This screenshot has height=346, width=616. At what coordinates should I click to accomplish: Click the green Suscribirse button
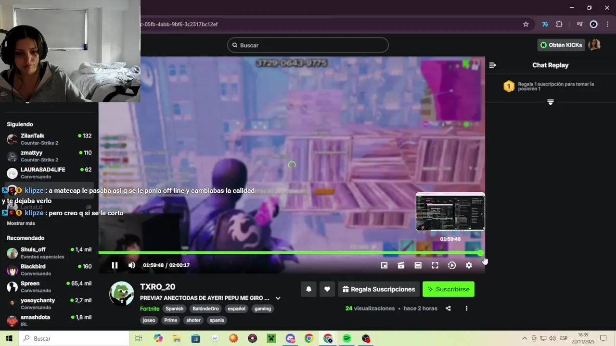[449, 289]
